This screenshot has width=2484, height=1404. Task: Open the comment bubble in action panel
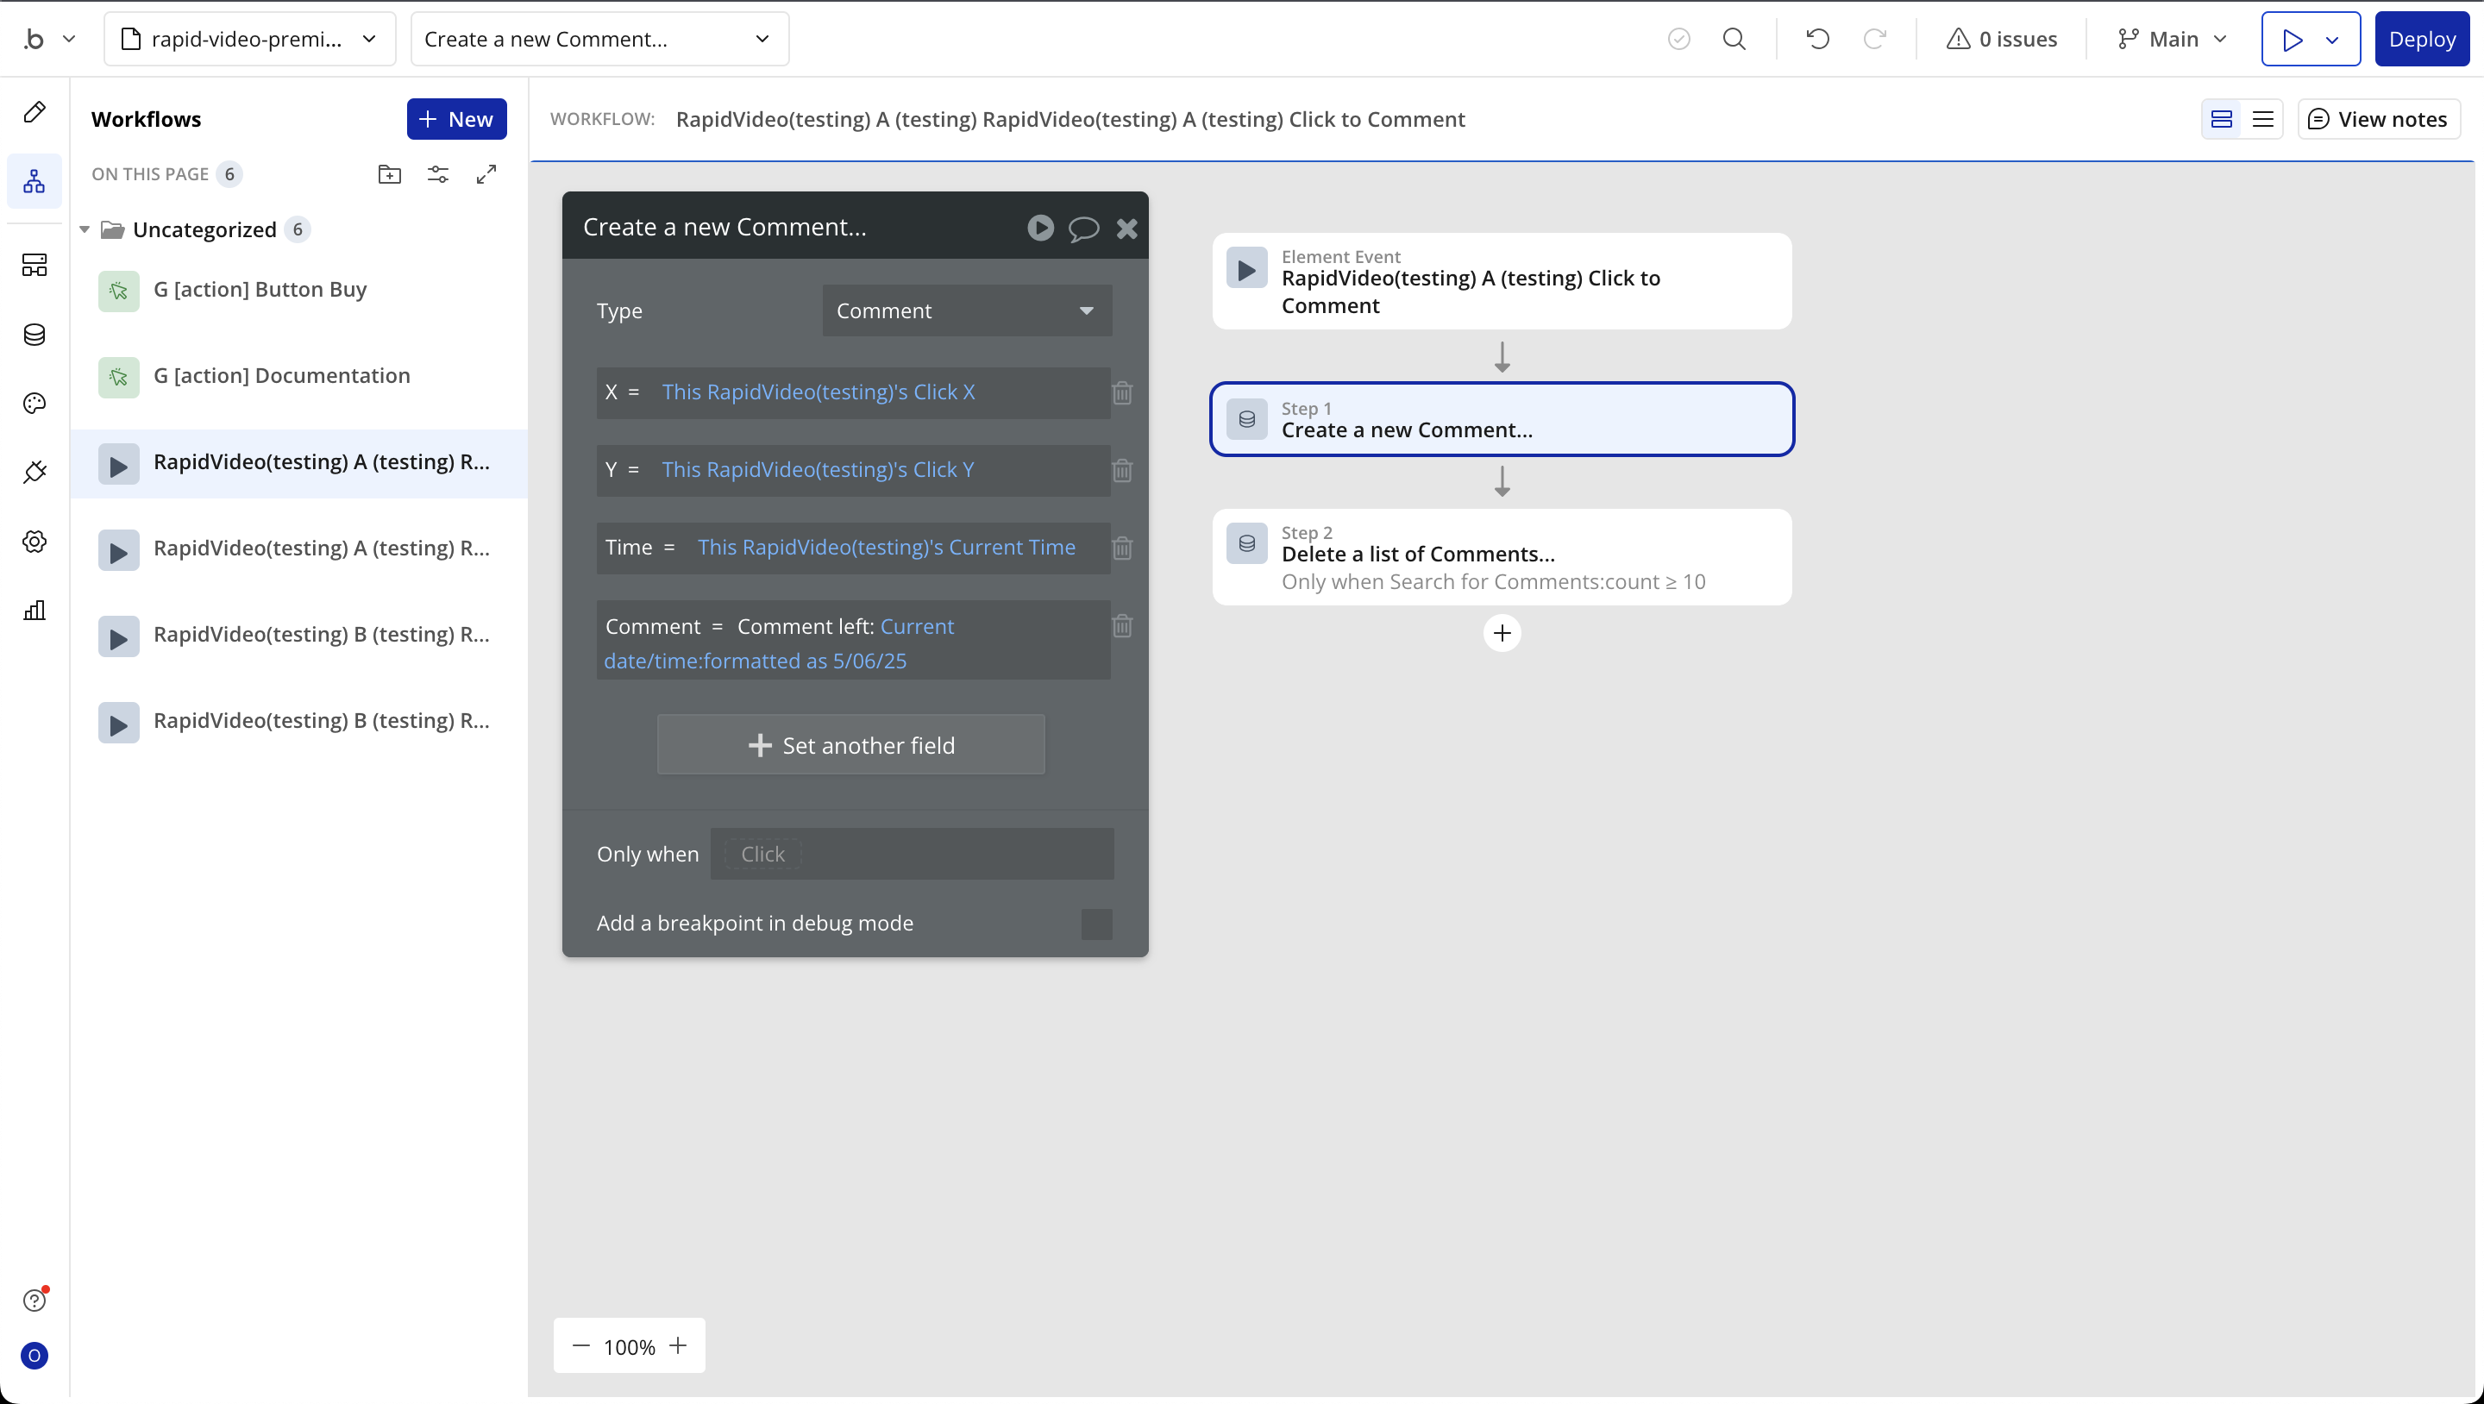click(1083, 229)
